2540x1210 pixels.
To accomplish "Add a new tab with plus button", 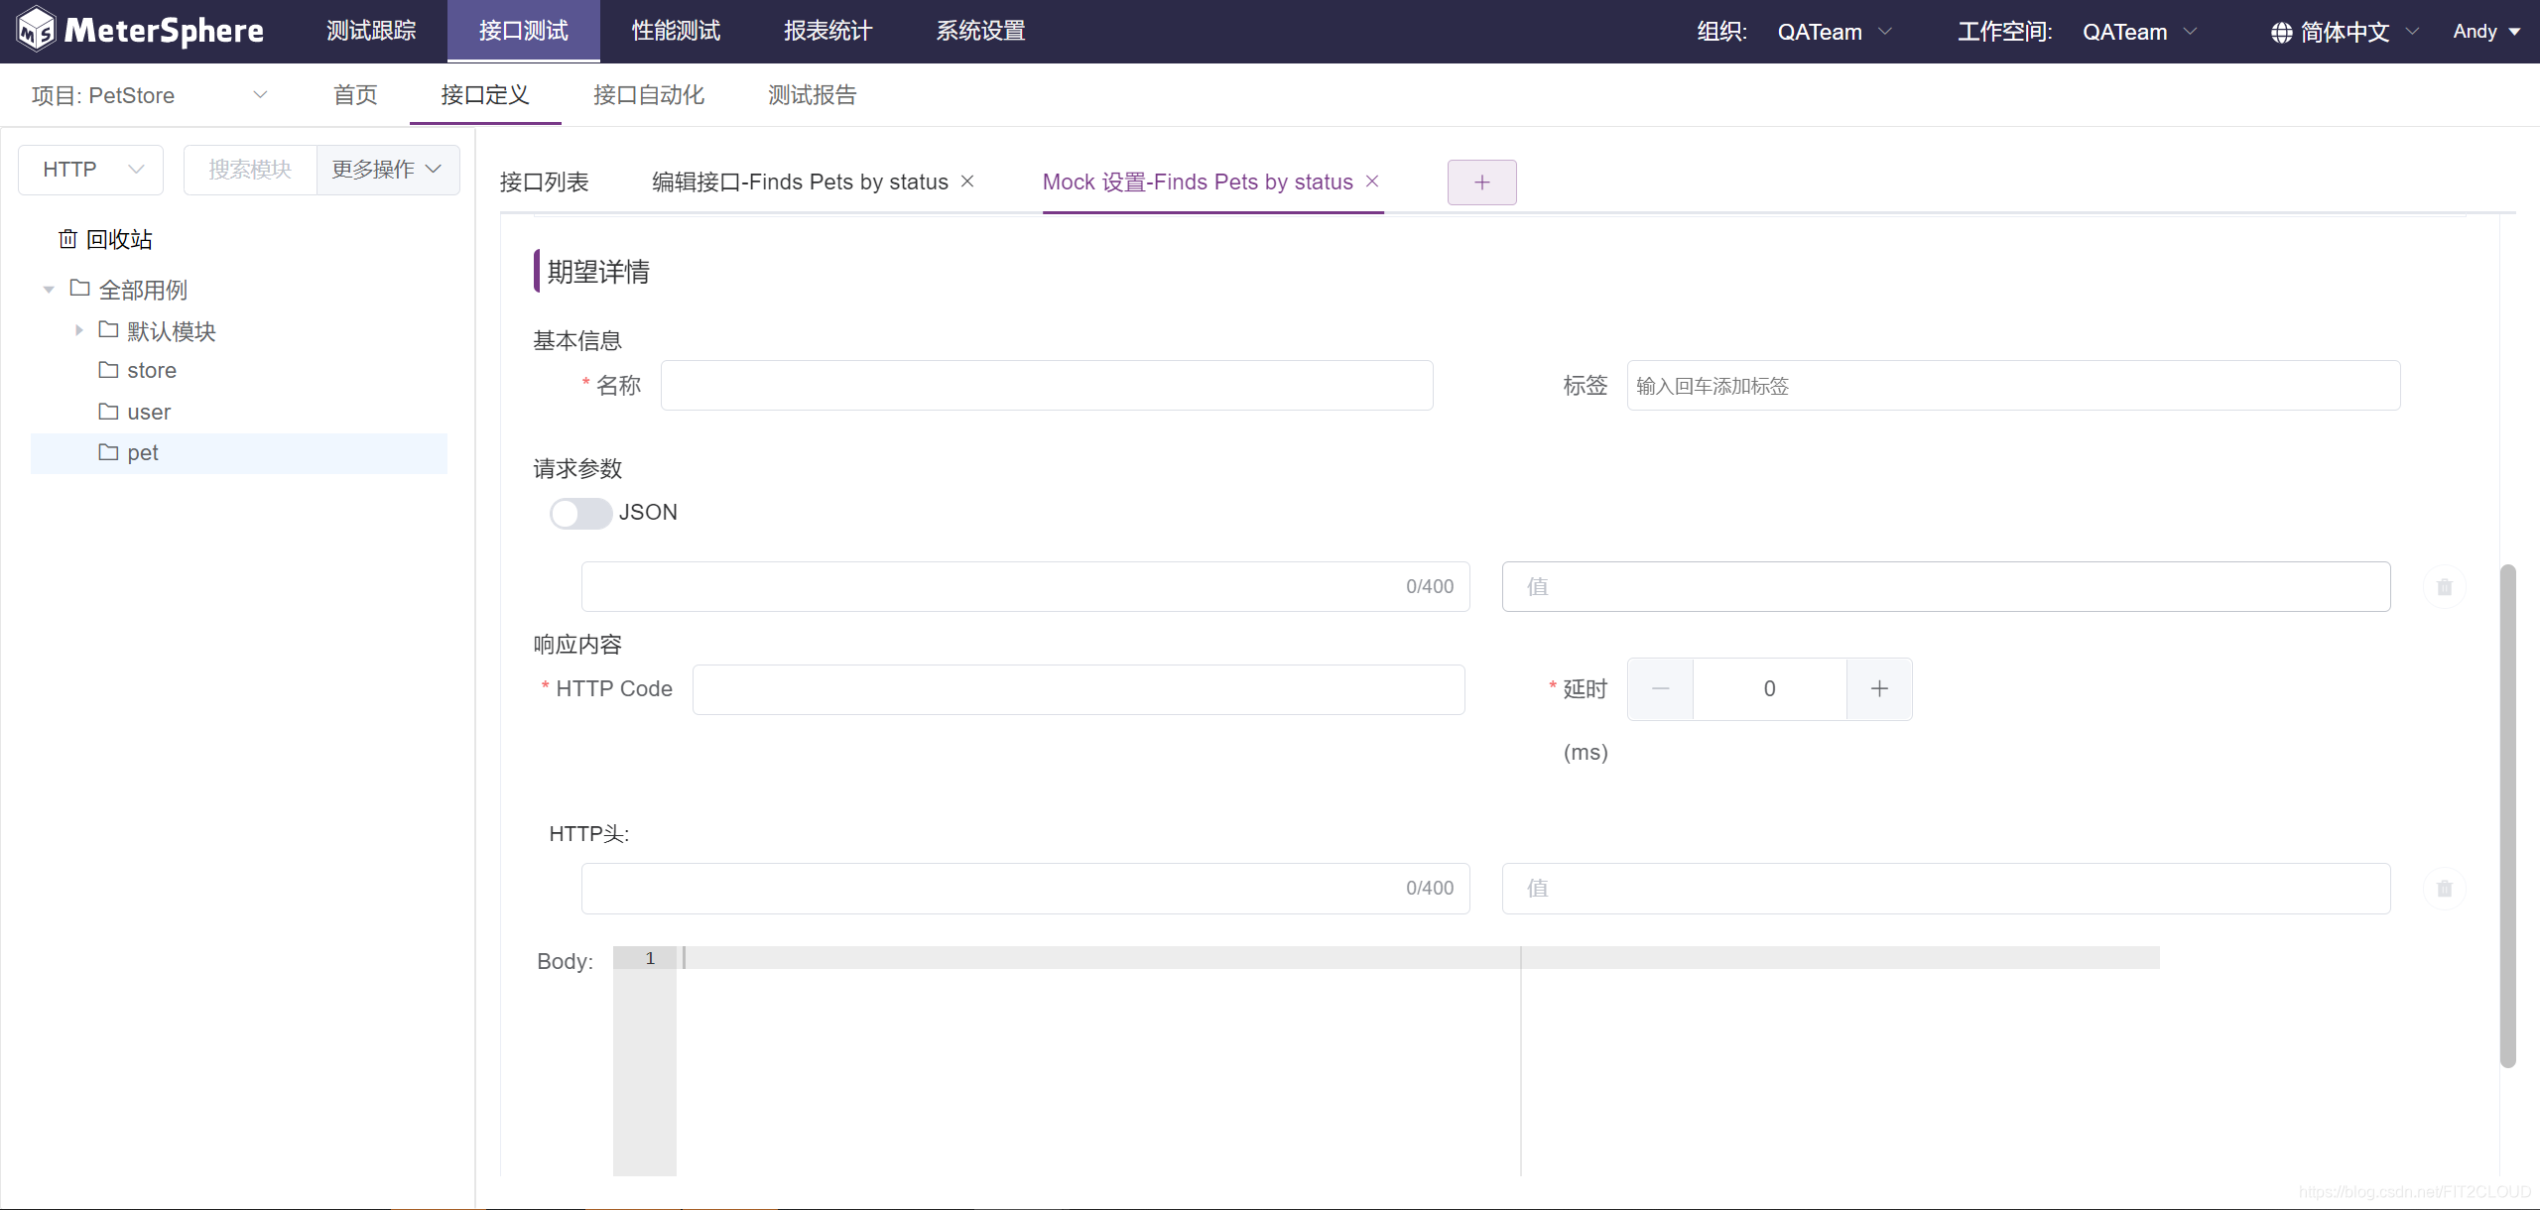I will click(1481, 182).
